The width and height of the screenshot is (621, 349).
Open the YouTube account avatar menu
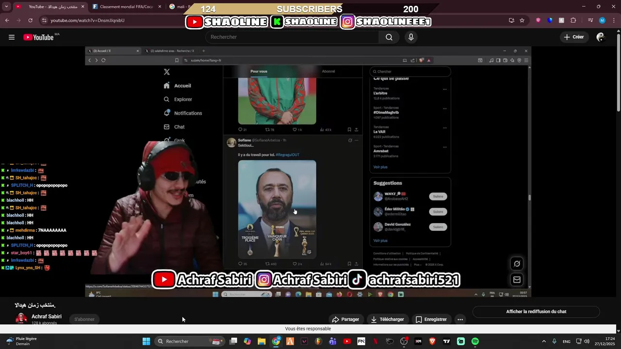[601, 37]
